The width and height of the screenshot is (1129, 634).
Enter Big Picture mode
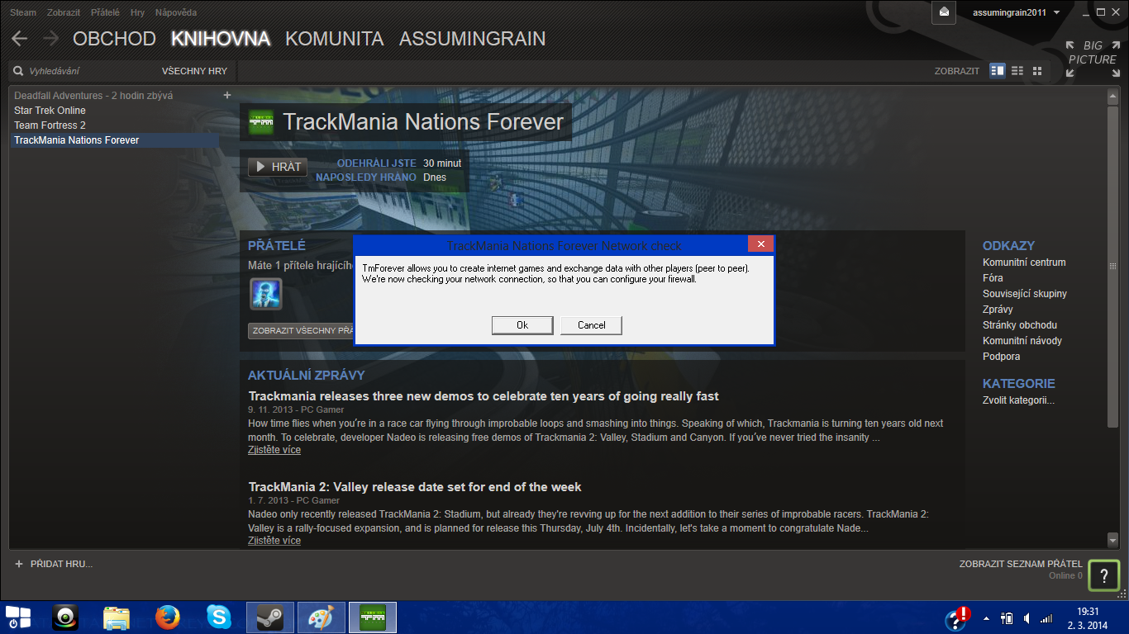[1092, 59]
